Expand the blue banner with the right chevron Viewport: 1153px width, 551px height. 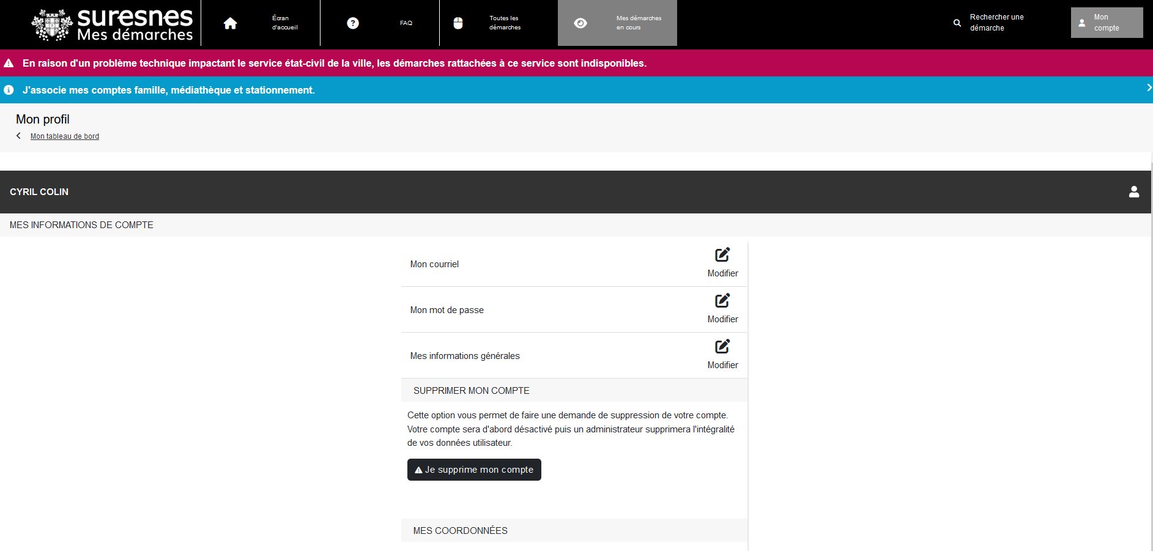tap(1148, 87)
